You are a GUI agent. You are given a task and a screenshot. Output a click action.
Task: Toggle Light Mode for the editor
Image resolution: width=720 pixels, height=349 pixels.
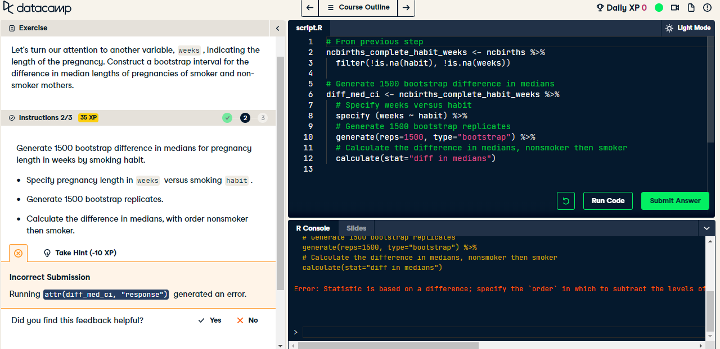pyautogui.click(x=687, y=28)
